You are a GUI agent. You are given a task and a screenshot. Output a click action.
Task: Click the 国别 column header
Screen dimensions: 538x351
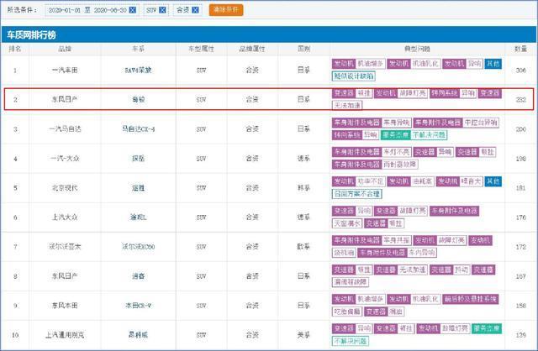pyautogui.click(x=304, y=49)
